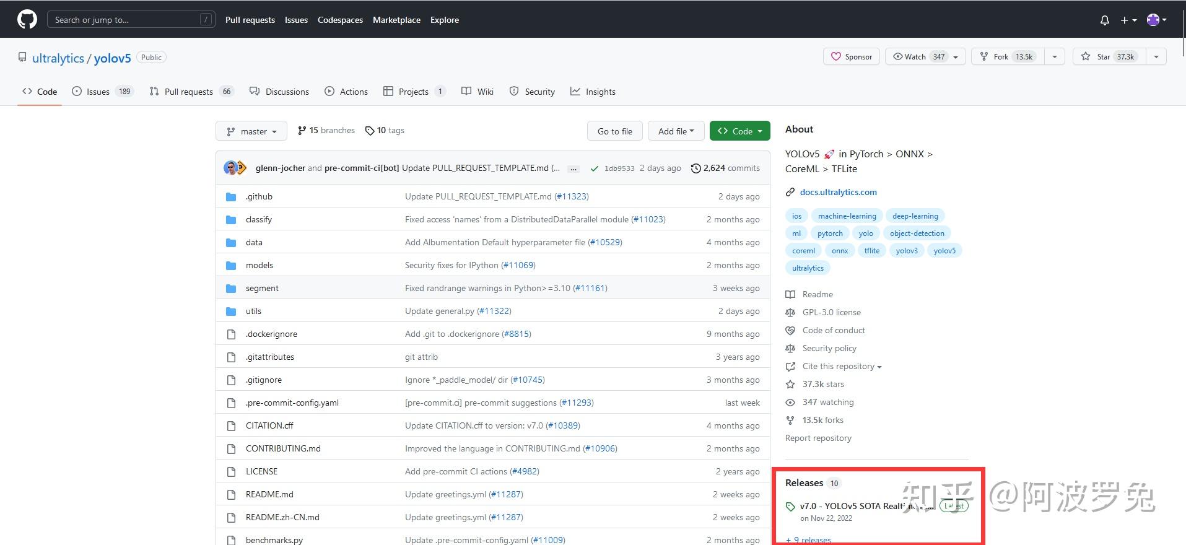Expand the Add file dropdown
Image resolution: width=1186 pixels, height=545 pixels.
(676, 131)
